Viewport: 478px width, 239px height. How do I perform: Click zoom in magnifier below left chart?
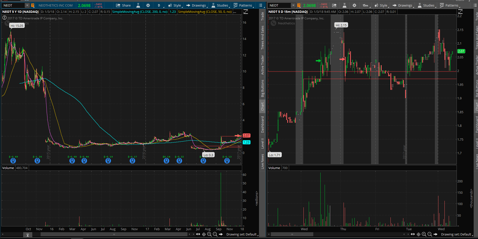(x=209, y=234)
